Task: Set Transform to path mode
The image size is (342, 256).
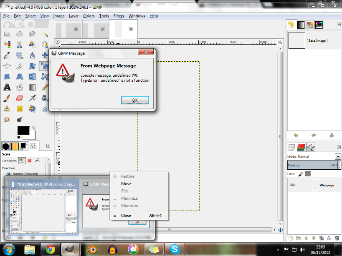Action: [37, 161]
